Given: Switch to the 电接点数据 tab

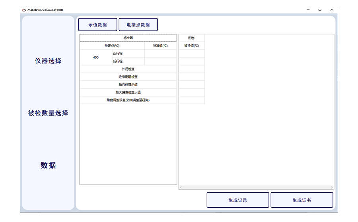Looking at the screenshot, I should coord(138,25).
